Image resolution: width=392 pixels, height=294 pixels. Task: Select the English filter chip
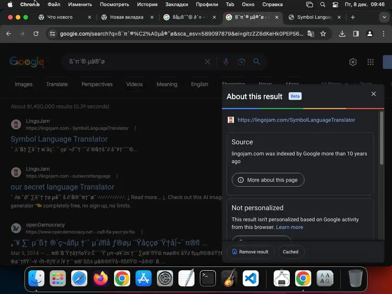[x=199, y=84]
